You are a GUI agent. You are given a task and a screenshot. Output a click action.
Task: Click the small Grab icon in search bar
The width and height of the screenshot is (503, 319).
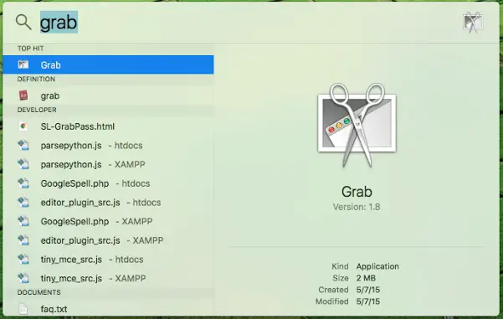(473, 23)
